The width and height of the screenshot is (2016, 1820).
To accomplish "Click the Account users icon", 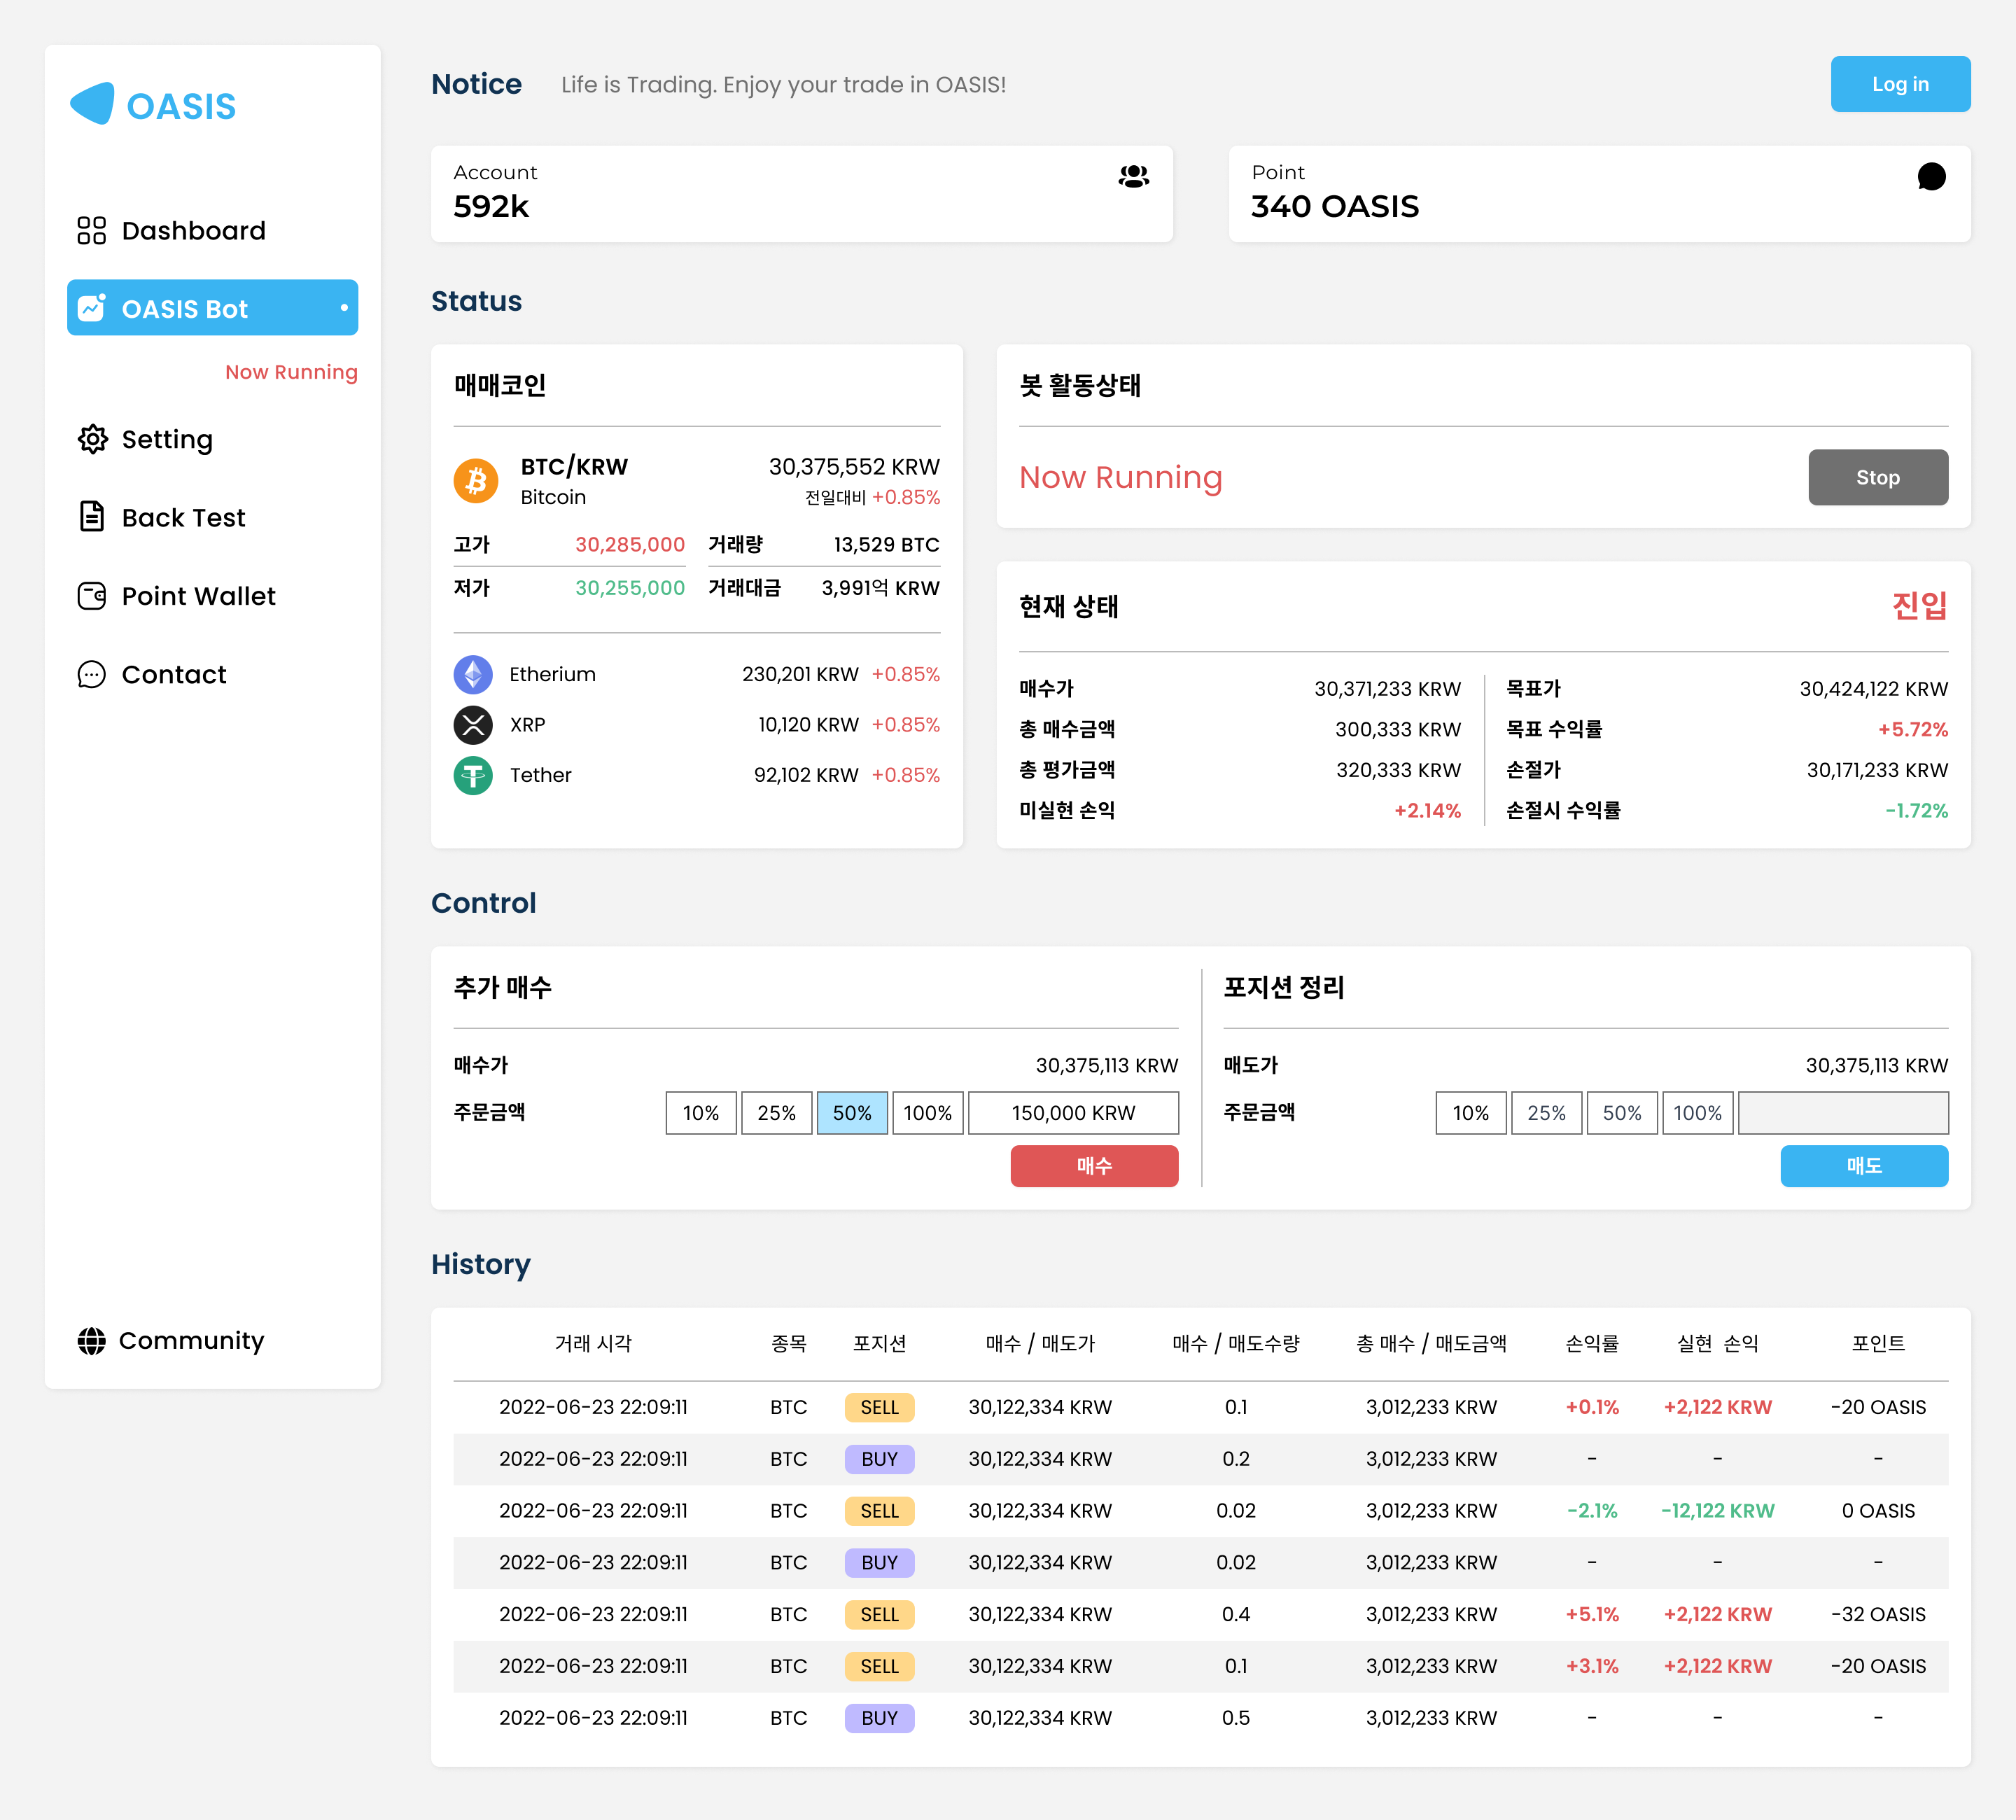I will (1134, 177).
